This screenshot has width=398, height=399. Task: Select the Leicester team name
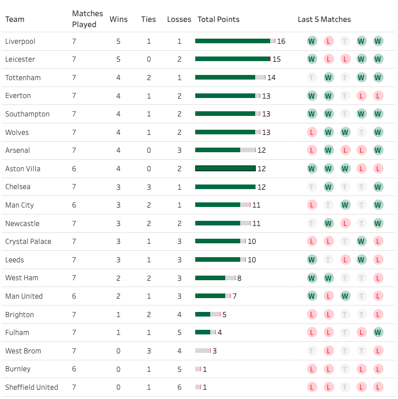coord(20,59)
